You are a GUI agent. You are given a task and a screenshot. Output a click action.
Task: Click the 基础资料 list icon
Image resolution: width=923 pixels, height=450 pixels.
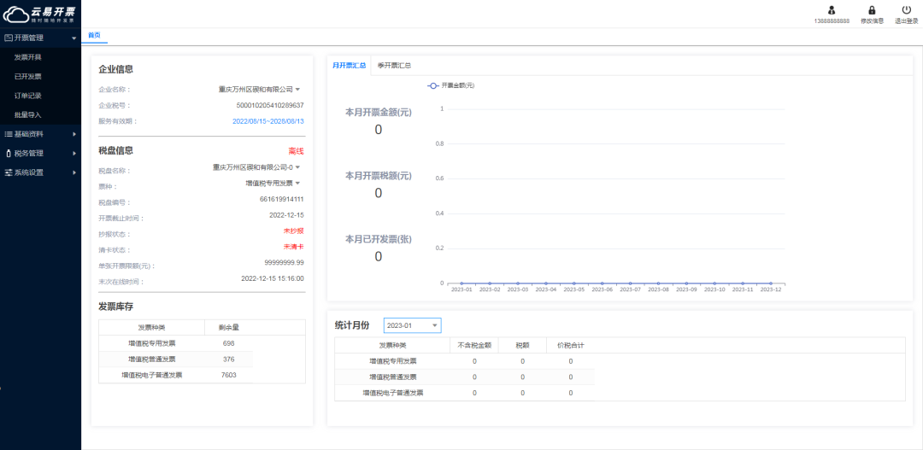9,134
